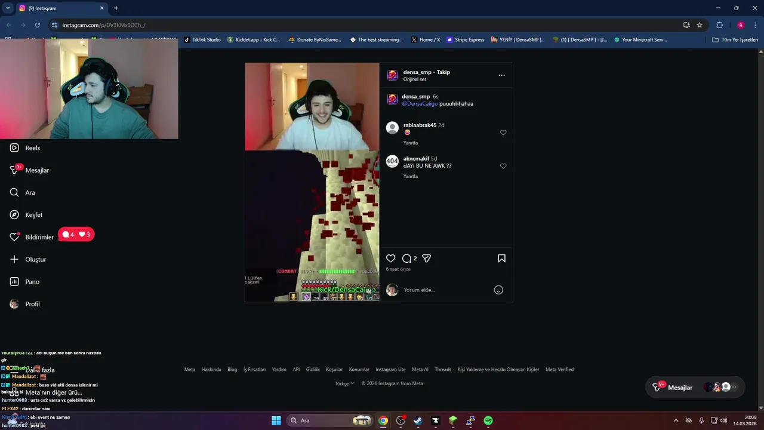Click the address bar URL
This screenshot has height=430, width=764.
point(104,25)
